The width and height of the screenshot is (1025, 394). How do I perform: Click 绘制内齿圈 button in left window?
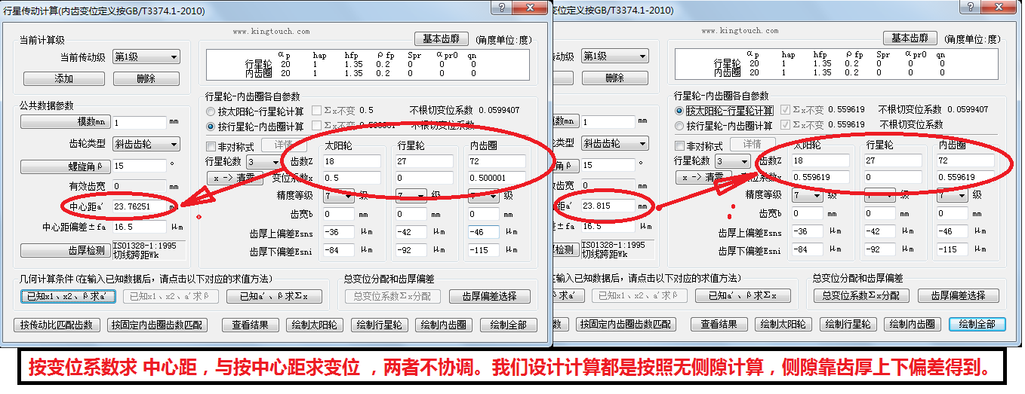[x=443, y=325]
